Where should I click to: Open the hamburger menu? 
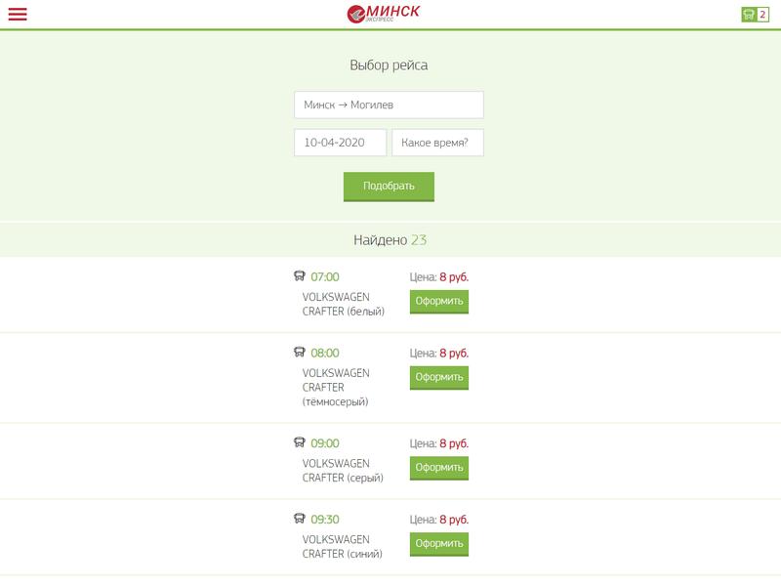(x=18, y=14)
